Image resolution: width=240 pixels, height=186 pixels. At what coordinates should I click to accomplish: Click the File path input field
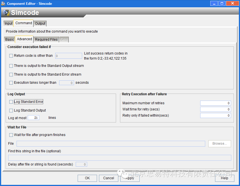pyautogui.click(x=111, y=144)
